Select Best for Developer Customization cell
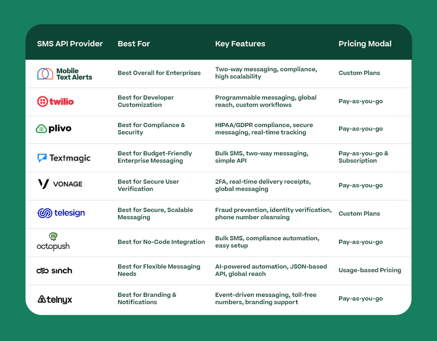The height and width of the screenshot is (341, 437). [x=146, y=101]
